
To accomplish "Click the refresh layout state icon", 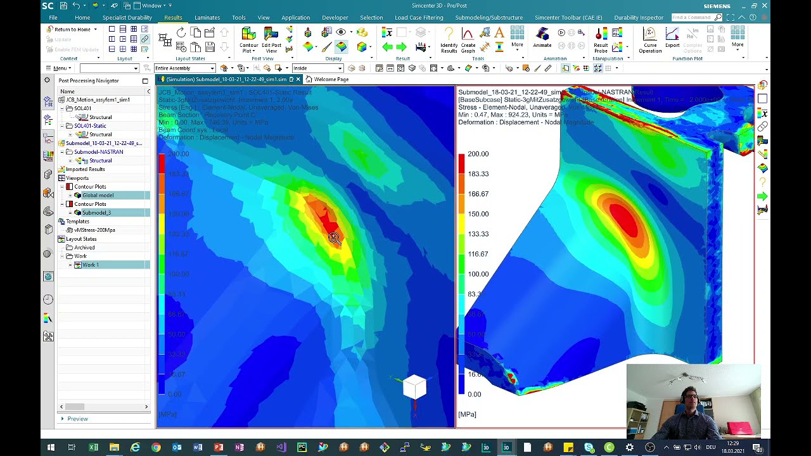I will tap(181, 32).
